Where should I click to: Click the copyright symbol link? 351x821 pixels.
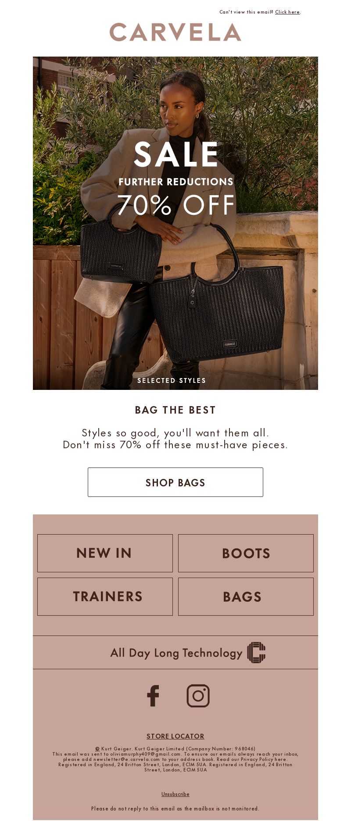click(x=97, y=749)
